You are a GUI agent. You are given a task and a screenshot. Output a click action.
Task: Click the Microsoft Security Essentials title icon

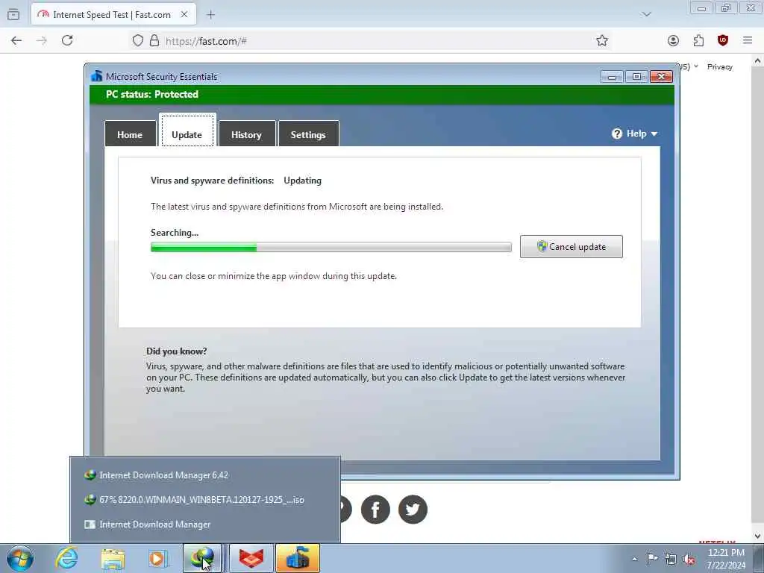97,76
